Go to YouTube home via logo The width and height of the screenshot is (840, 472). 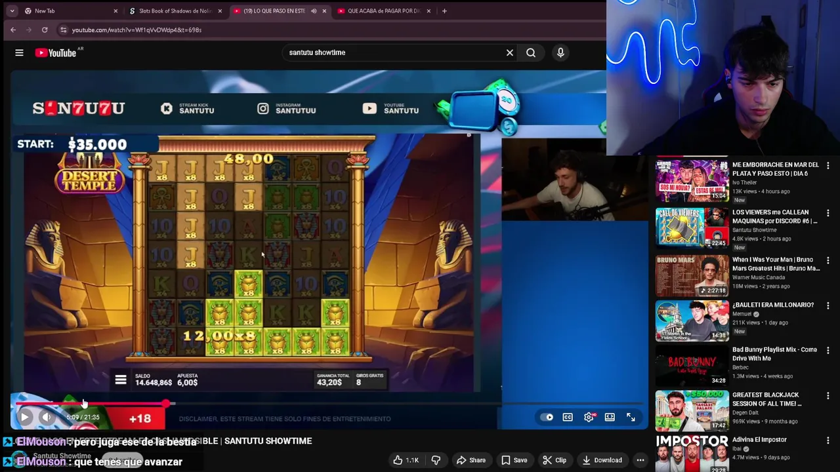click(x=56, y=52)
